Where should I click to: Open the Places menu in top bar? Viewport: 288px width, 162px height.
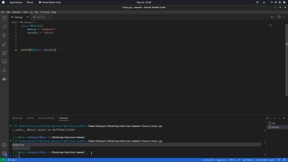click(30, 2)
